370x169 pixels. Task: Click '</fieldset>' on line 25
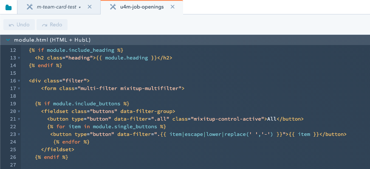coord(58,149)
